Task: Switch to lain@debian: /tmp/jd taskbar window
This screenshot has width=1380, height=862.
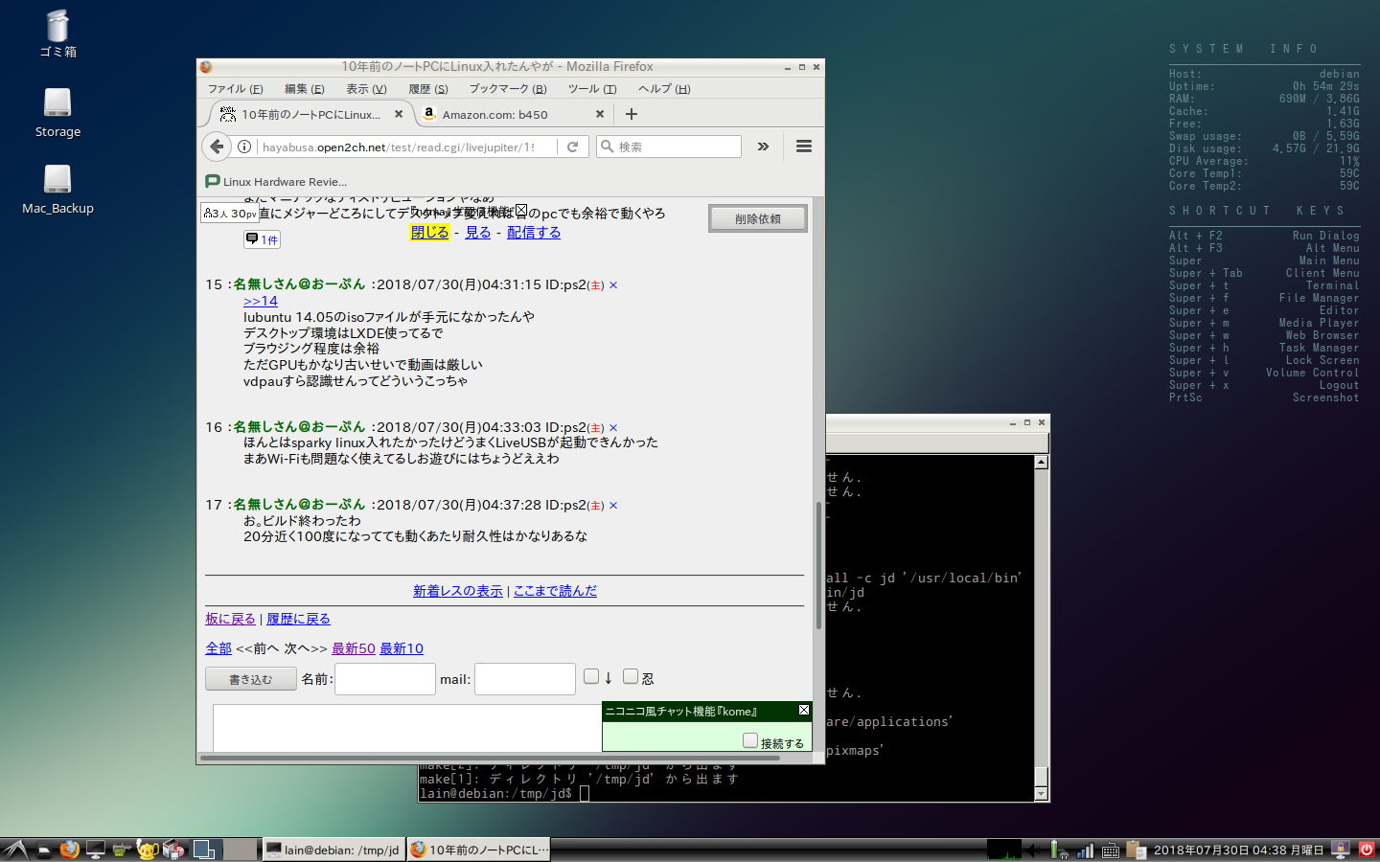Action: [333, 850]
